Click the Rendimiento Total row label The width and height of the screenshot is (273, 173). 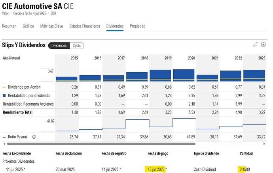[17, 112]
